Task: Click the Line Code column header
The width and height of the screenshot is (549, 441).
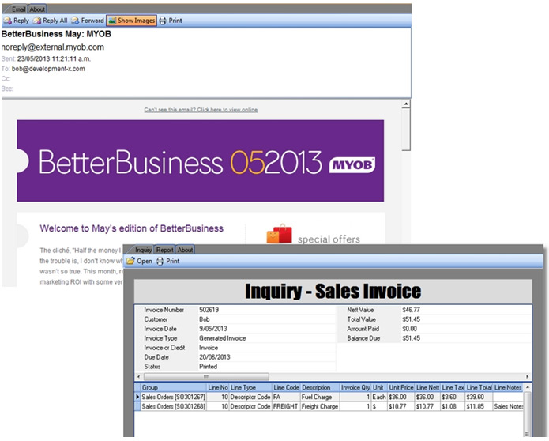Action: pyautogui.click(x=286, y=387)
